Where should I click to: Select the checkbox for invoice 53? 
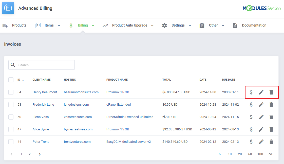pyautogui.click(x=11, y=105)
